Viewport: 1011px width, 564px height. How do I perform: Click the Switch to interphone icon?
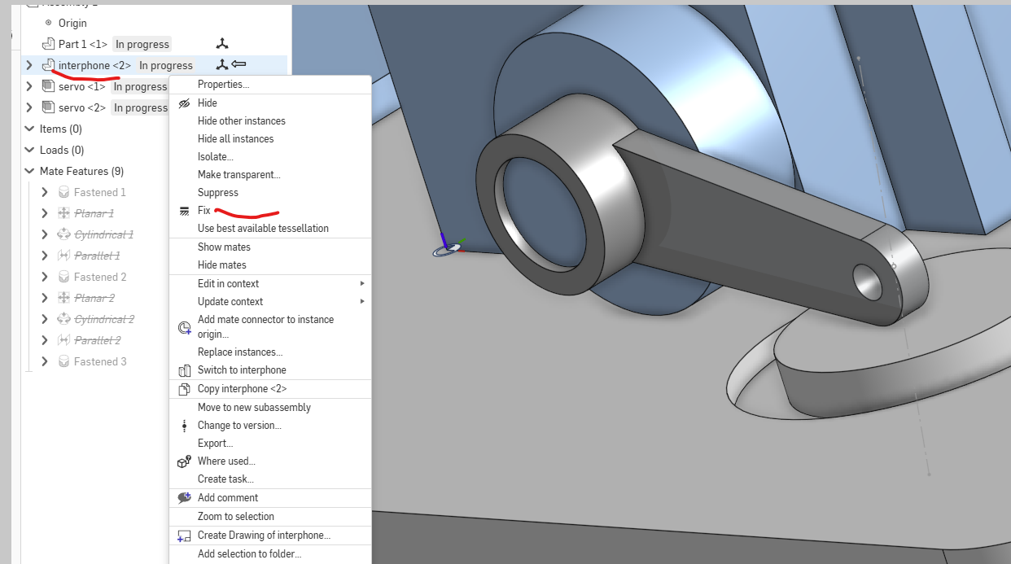(x=184, y=370)
